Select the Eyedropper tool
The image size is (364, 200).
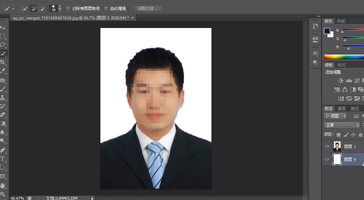click(3, 71)
